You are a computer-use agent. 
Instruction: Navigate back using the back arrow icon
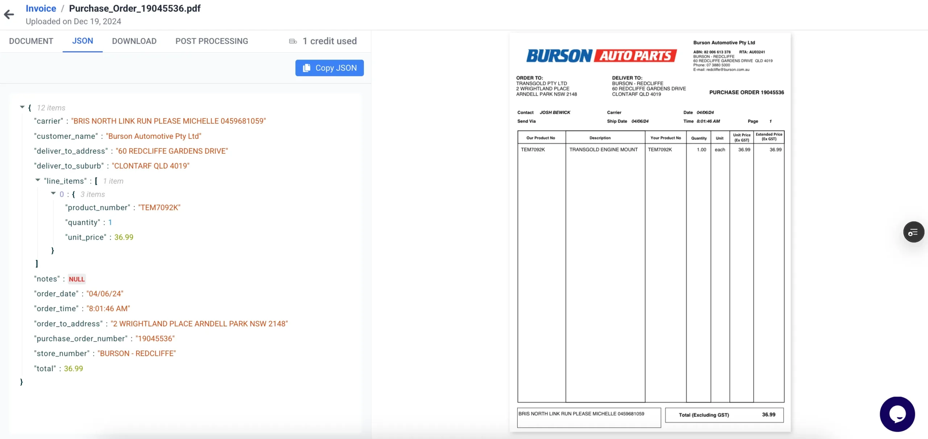[9, 14]
